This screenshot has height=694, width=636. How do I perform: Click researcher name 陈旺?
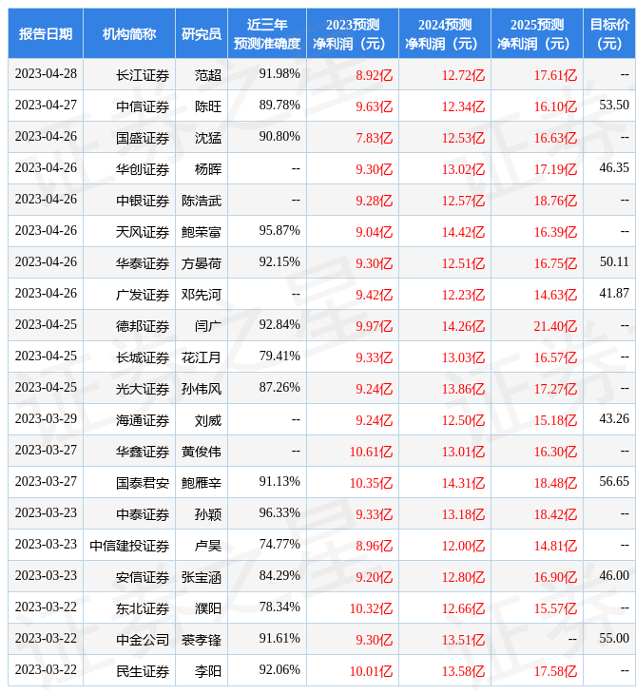208,106
